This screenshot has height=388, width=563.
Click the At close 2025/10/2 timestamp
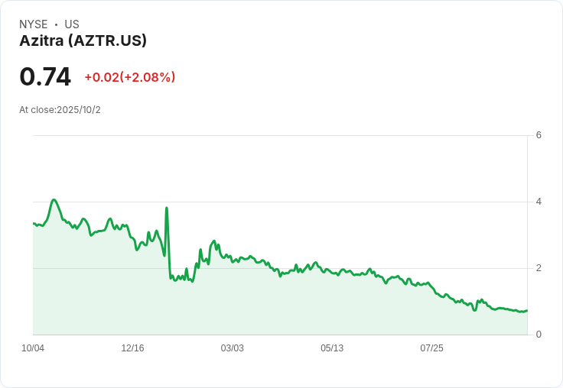(x=60, y=110)
